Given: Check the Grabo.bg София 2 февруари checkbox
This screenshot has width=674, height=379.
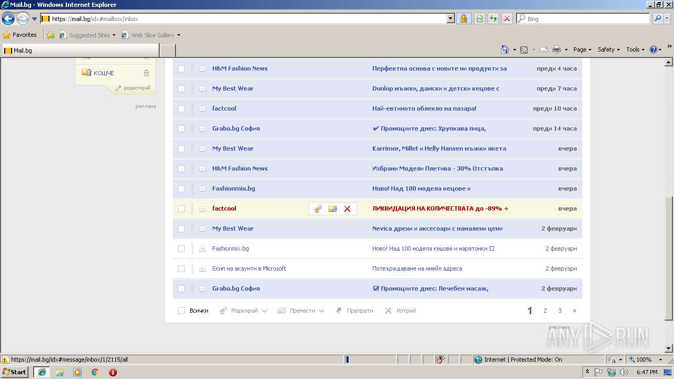Looking at the screenshot, I should point(181,288).
